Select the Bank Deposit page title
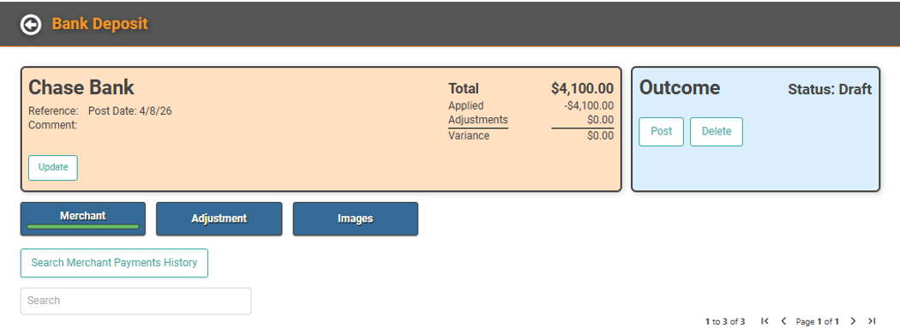Screen dimensions: 900x328 100,24
